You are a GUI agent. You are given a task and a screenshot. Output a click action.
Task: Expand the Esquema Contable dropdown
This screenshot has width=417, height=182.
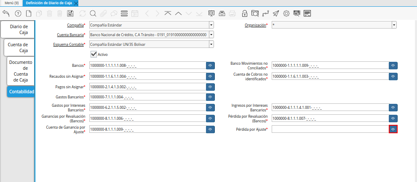[x=211, y=44]
